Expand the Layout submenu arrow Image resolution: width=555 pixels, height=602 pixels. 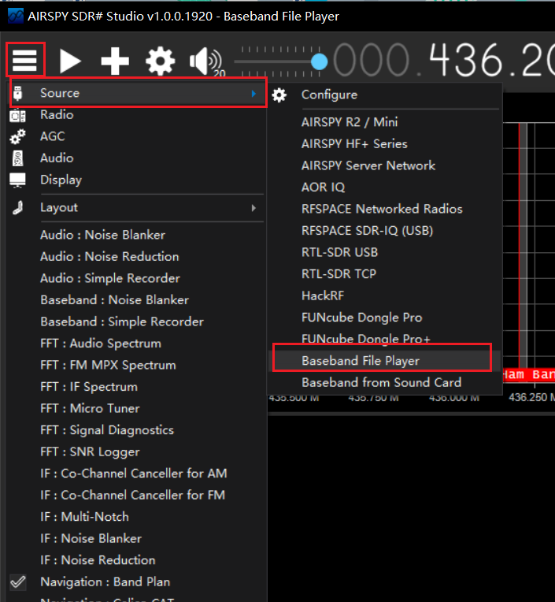pyautogui.click(x=253, y=208)
